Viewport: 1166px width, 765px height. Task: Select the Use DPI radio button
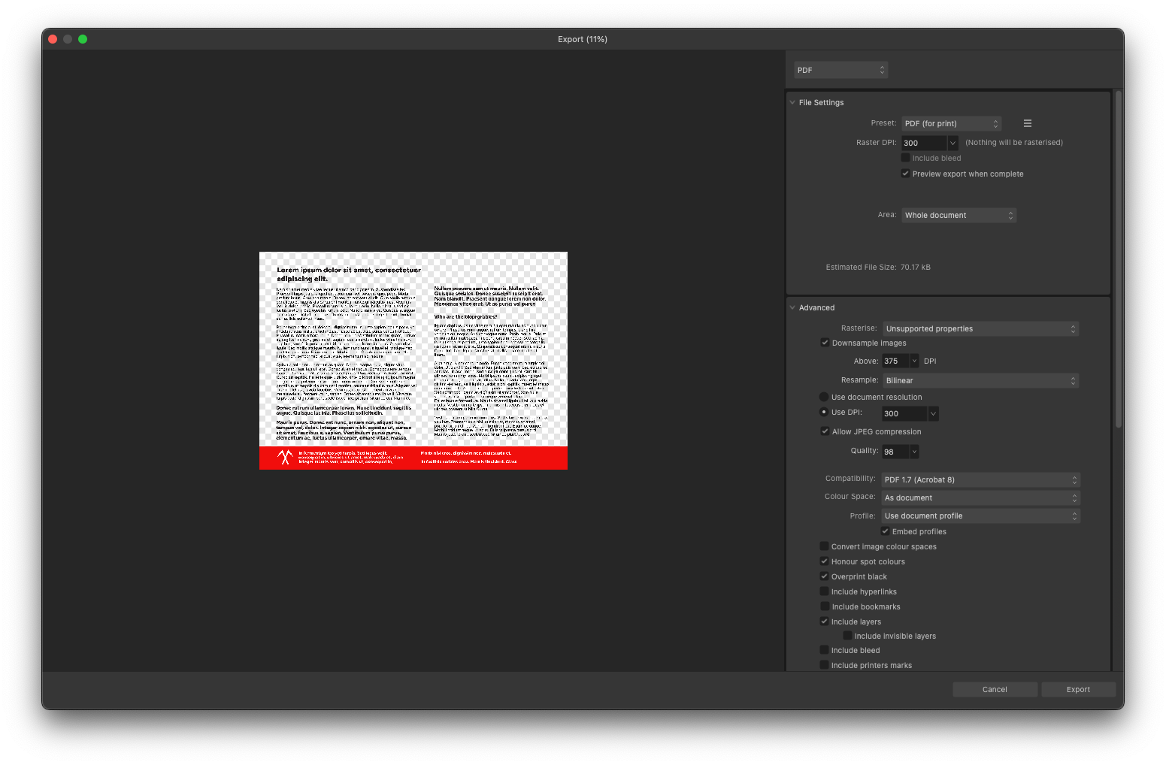coord(824,412)
